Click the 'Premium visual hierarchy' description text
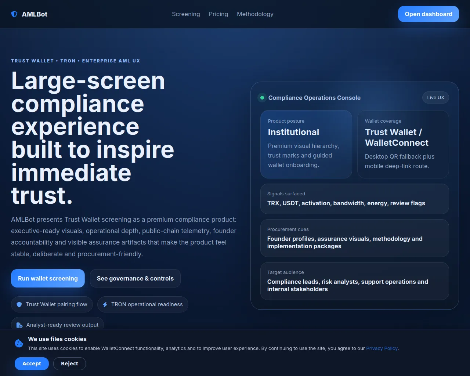 [x=303, y=155]
